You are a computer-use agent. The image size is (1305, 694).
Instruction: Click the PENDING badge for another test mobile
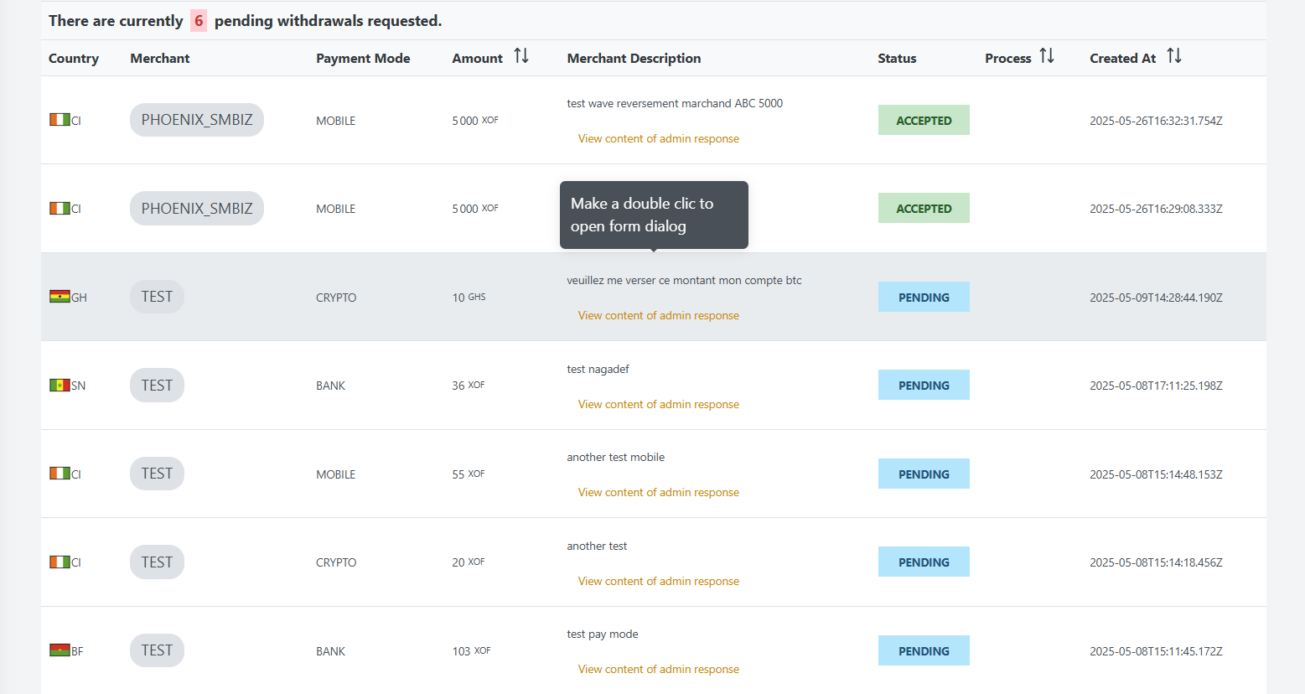(x=924, y=473)
